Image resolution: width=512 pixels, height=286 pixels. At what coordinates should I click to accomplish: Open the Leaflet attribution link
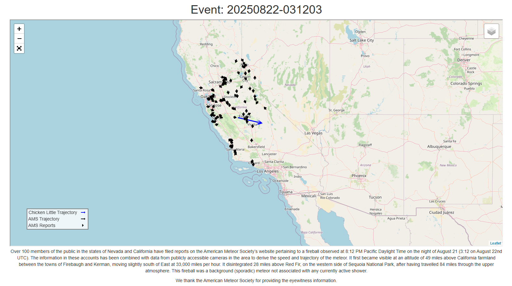[495, 243]
